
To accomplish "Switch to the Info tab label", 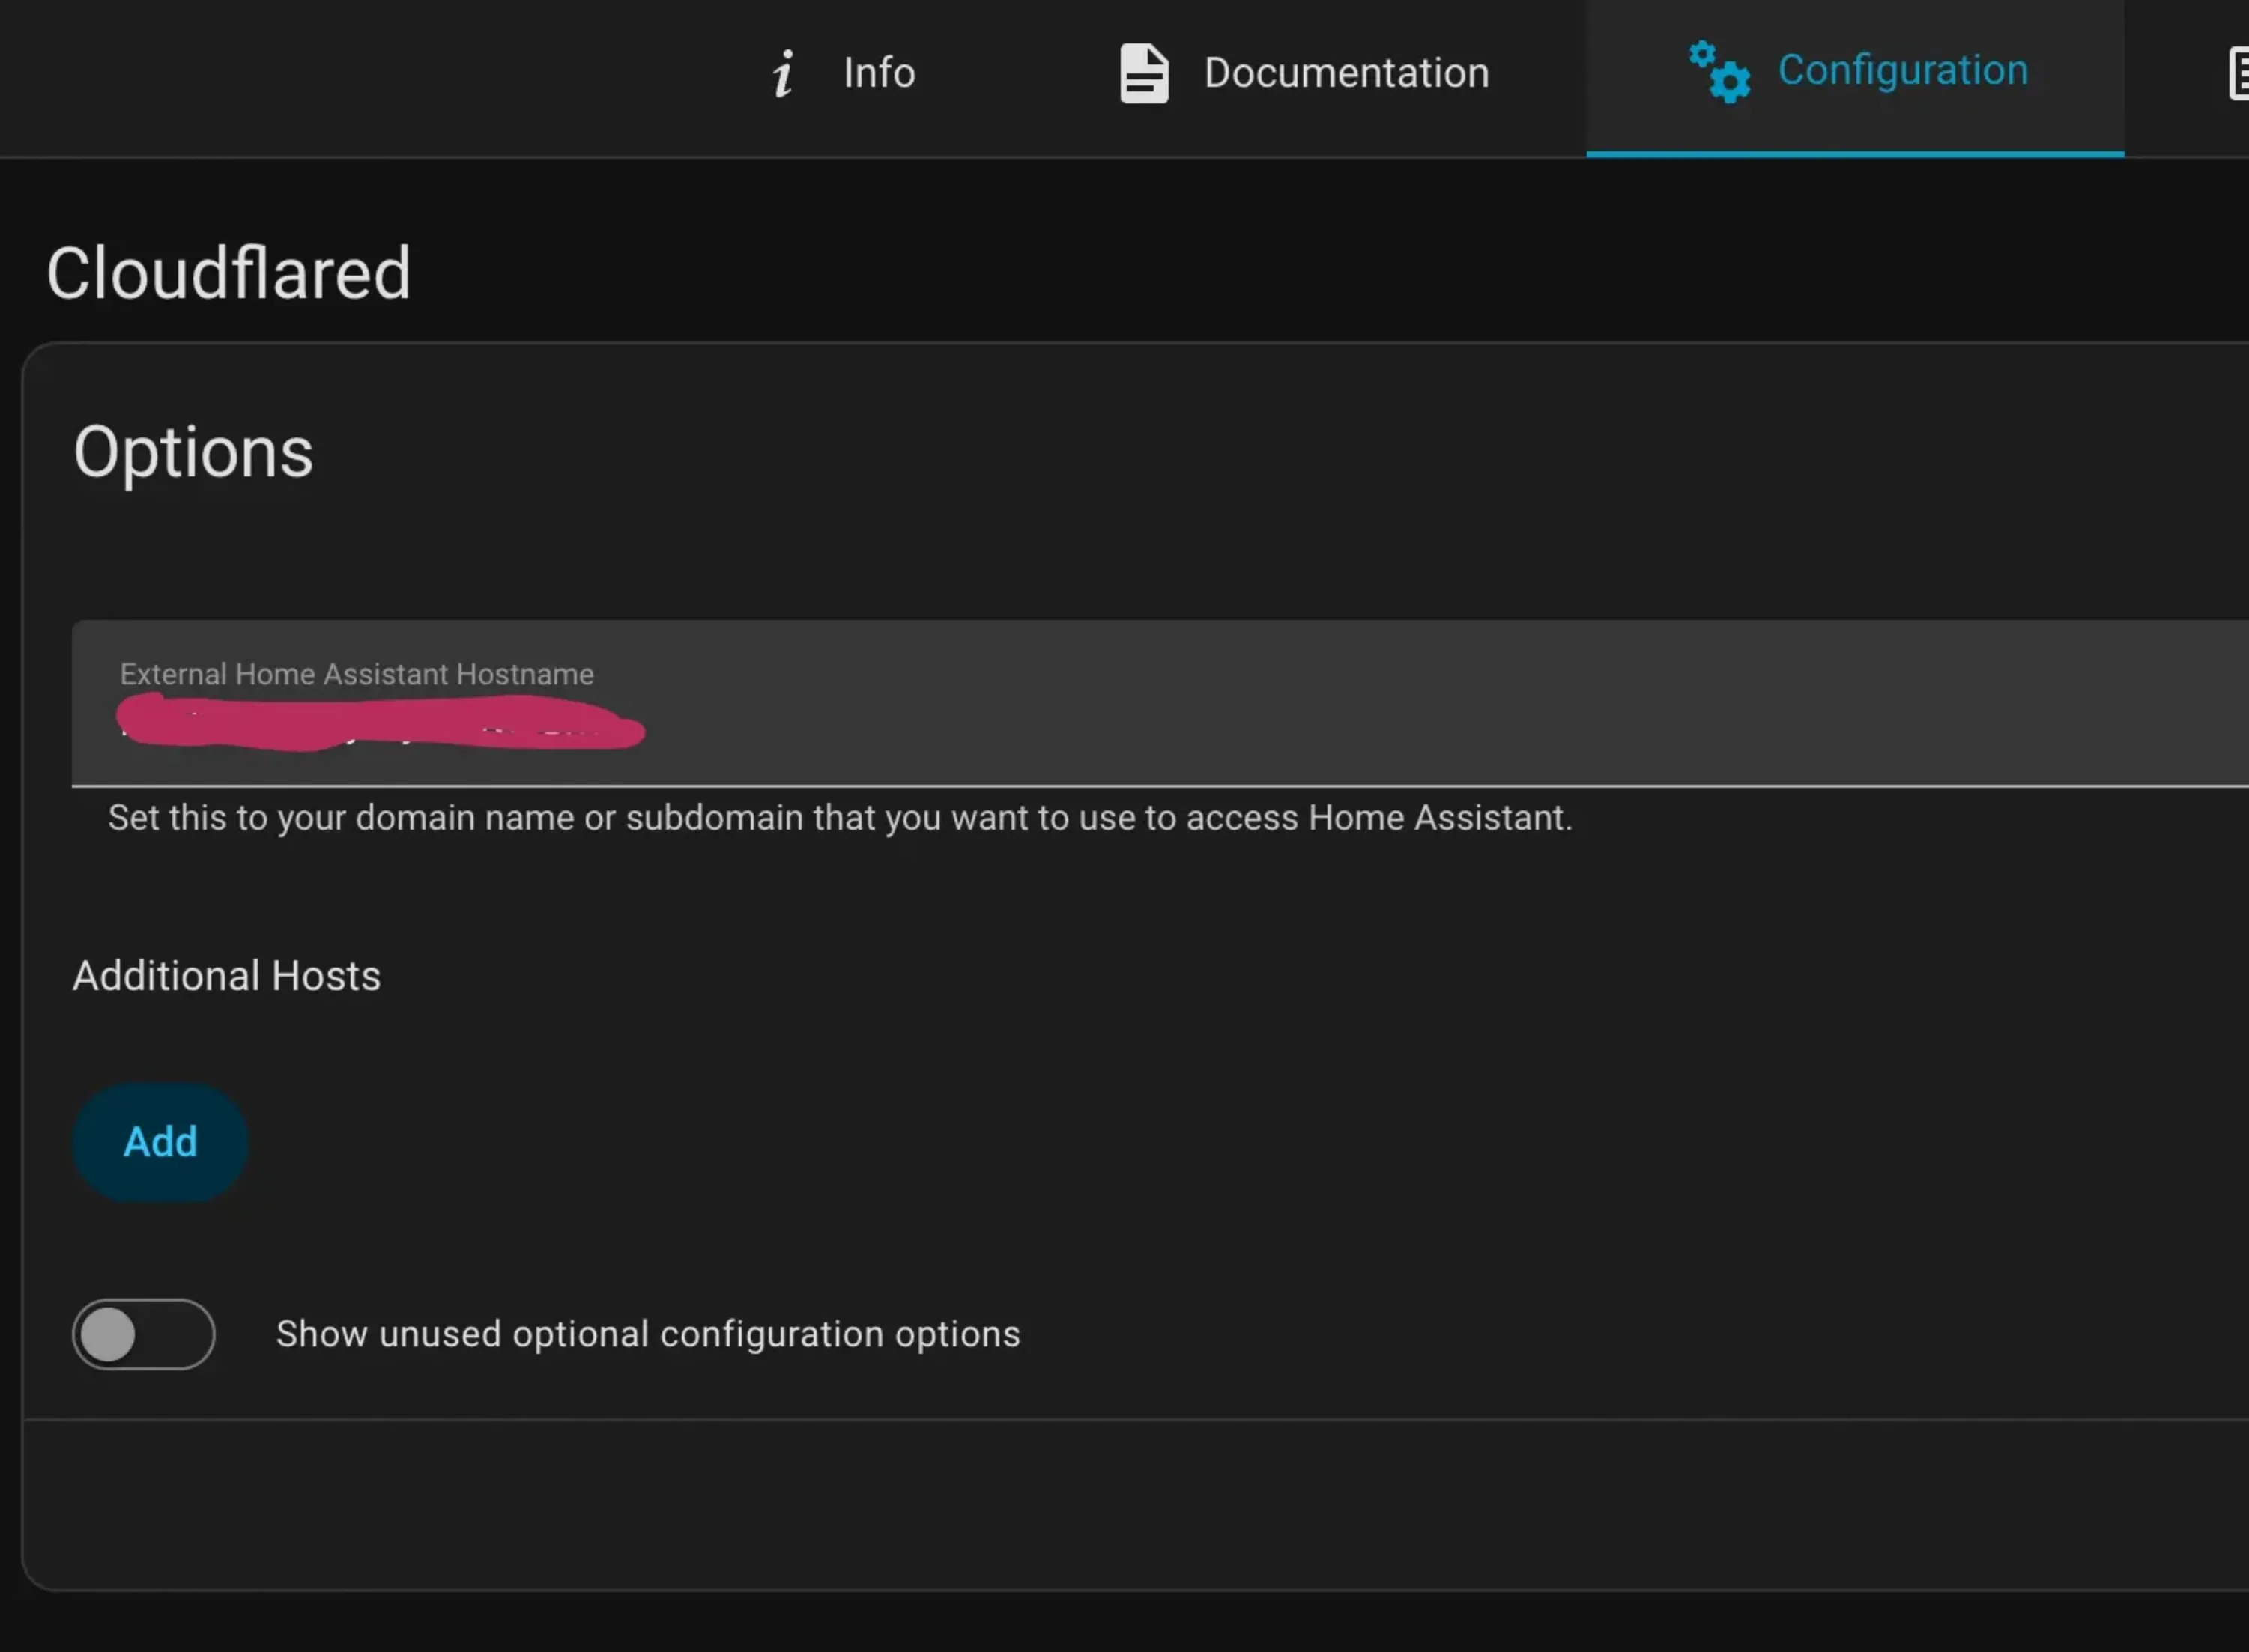I will [880, 73].
